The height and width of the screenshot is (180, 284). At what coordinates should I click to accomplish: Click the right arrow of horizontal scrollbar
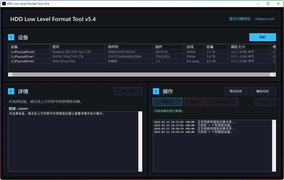click(274, 74)
